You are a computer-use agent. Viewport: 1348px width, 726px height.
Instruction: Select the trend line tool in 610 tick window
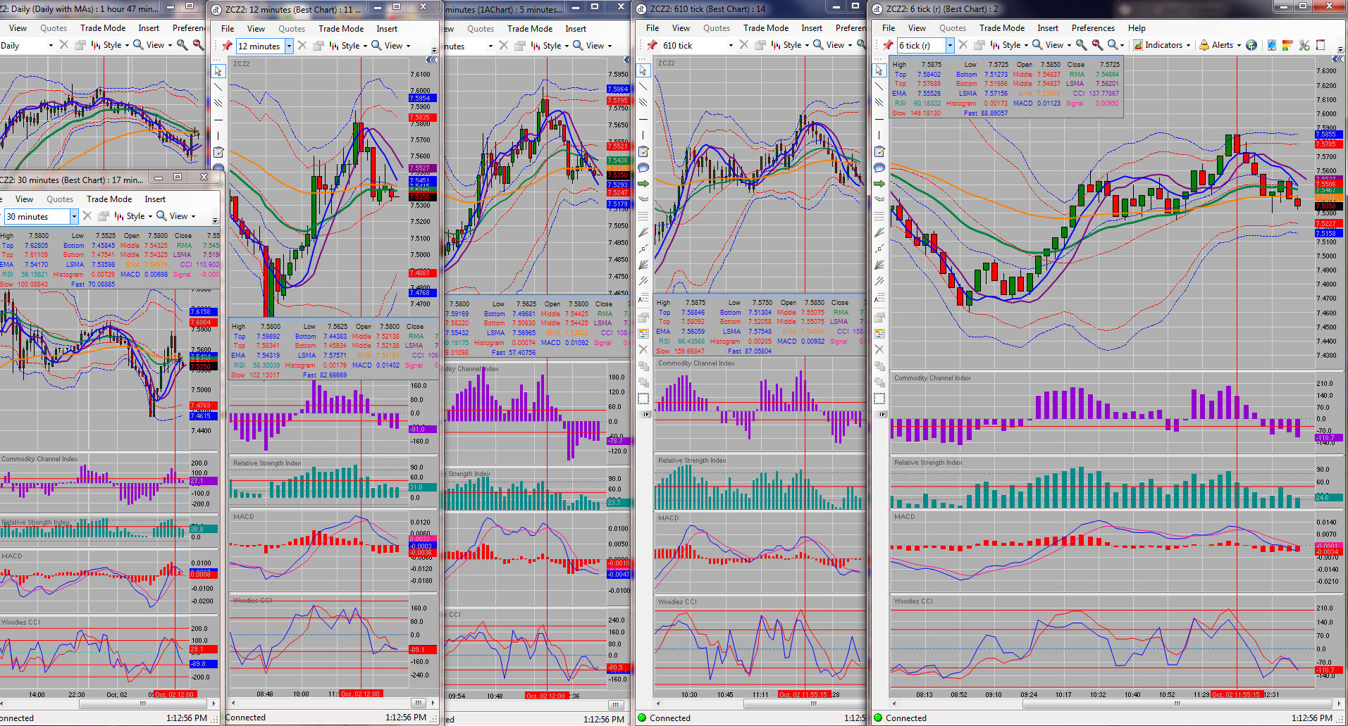click(643, 87)
